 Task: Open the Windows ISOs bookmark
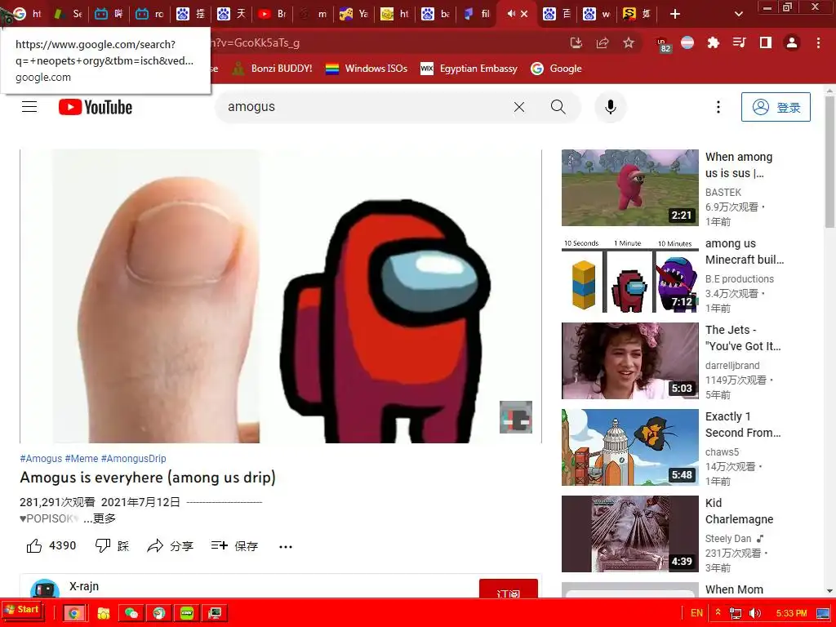tap(367, 69)
